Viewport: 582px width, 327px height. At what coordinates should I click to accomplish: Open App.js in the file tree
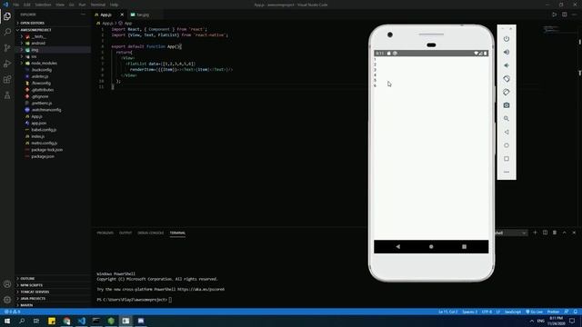pos(36,116)
